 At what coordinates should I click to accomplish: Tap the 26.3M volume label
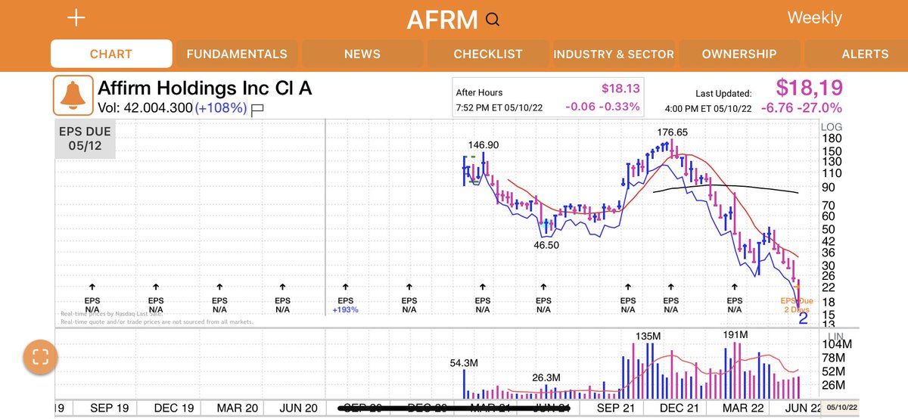tap(546, 377)
